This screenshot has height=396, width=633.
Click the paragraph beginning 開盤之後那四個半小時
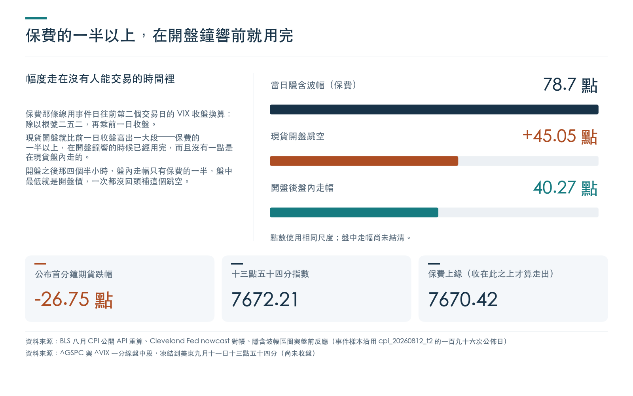point(129,176)
